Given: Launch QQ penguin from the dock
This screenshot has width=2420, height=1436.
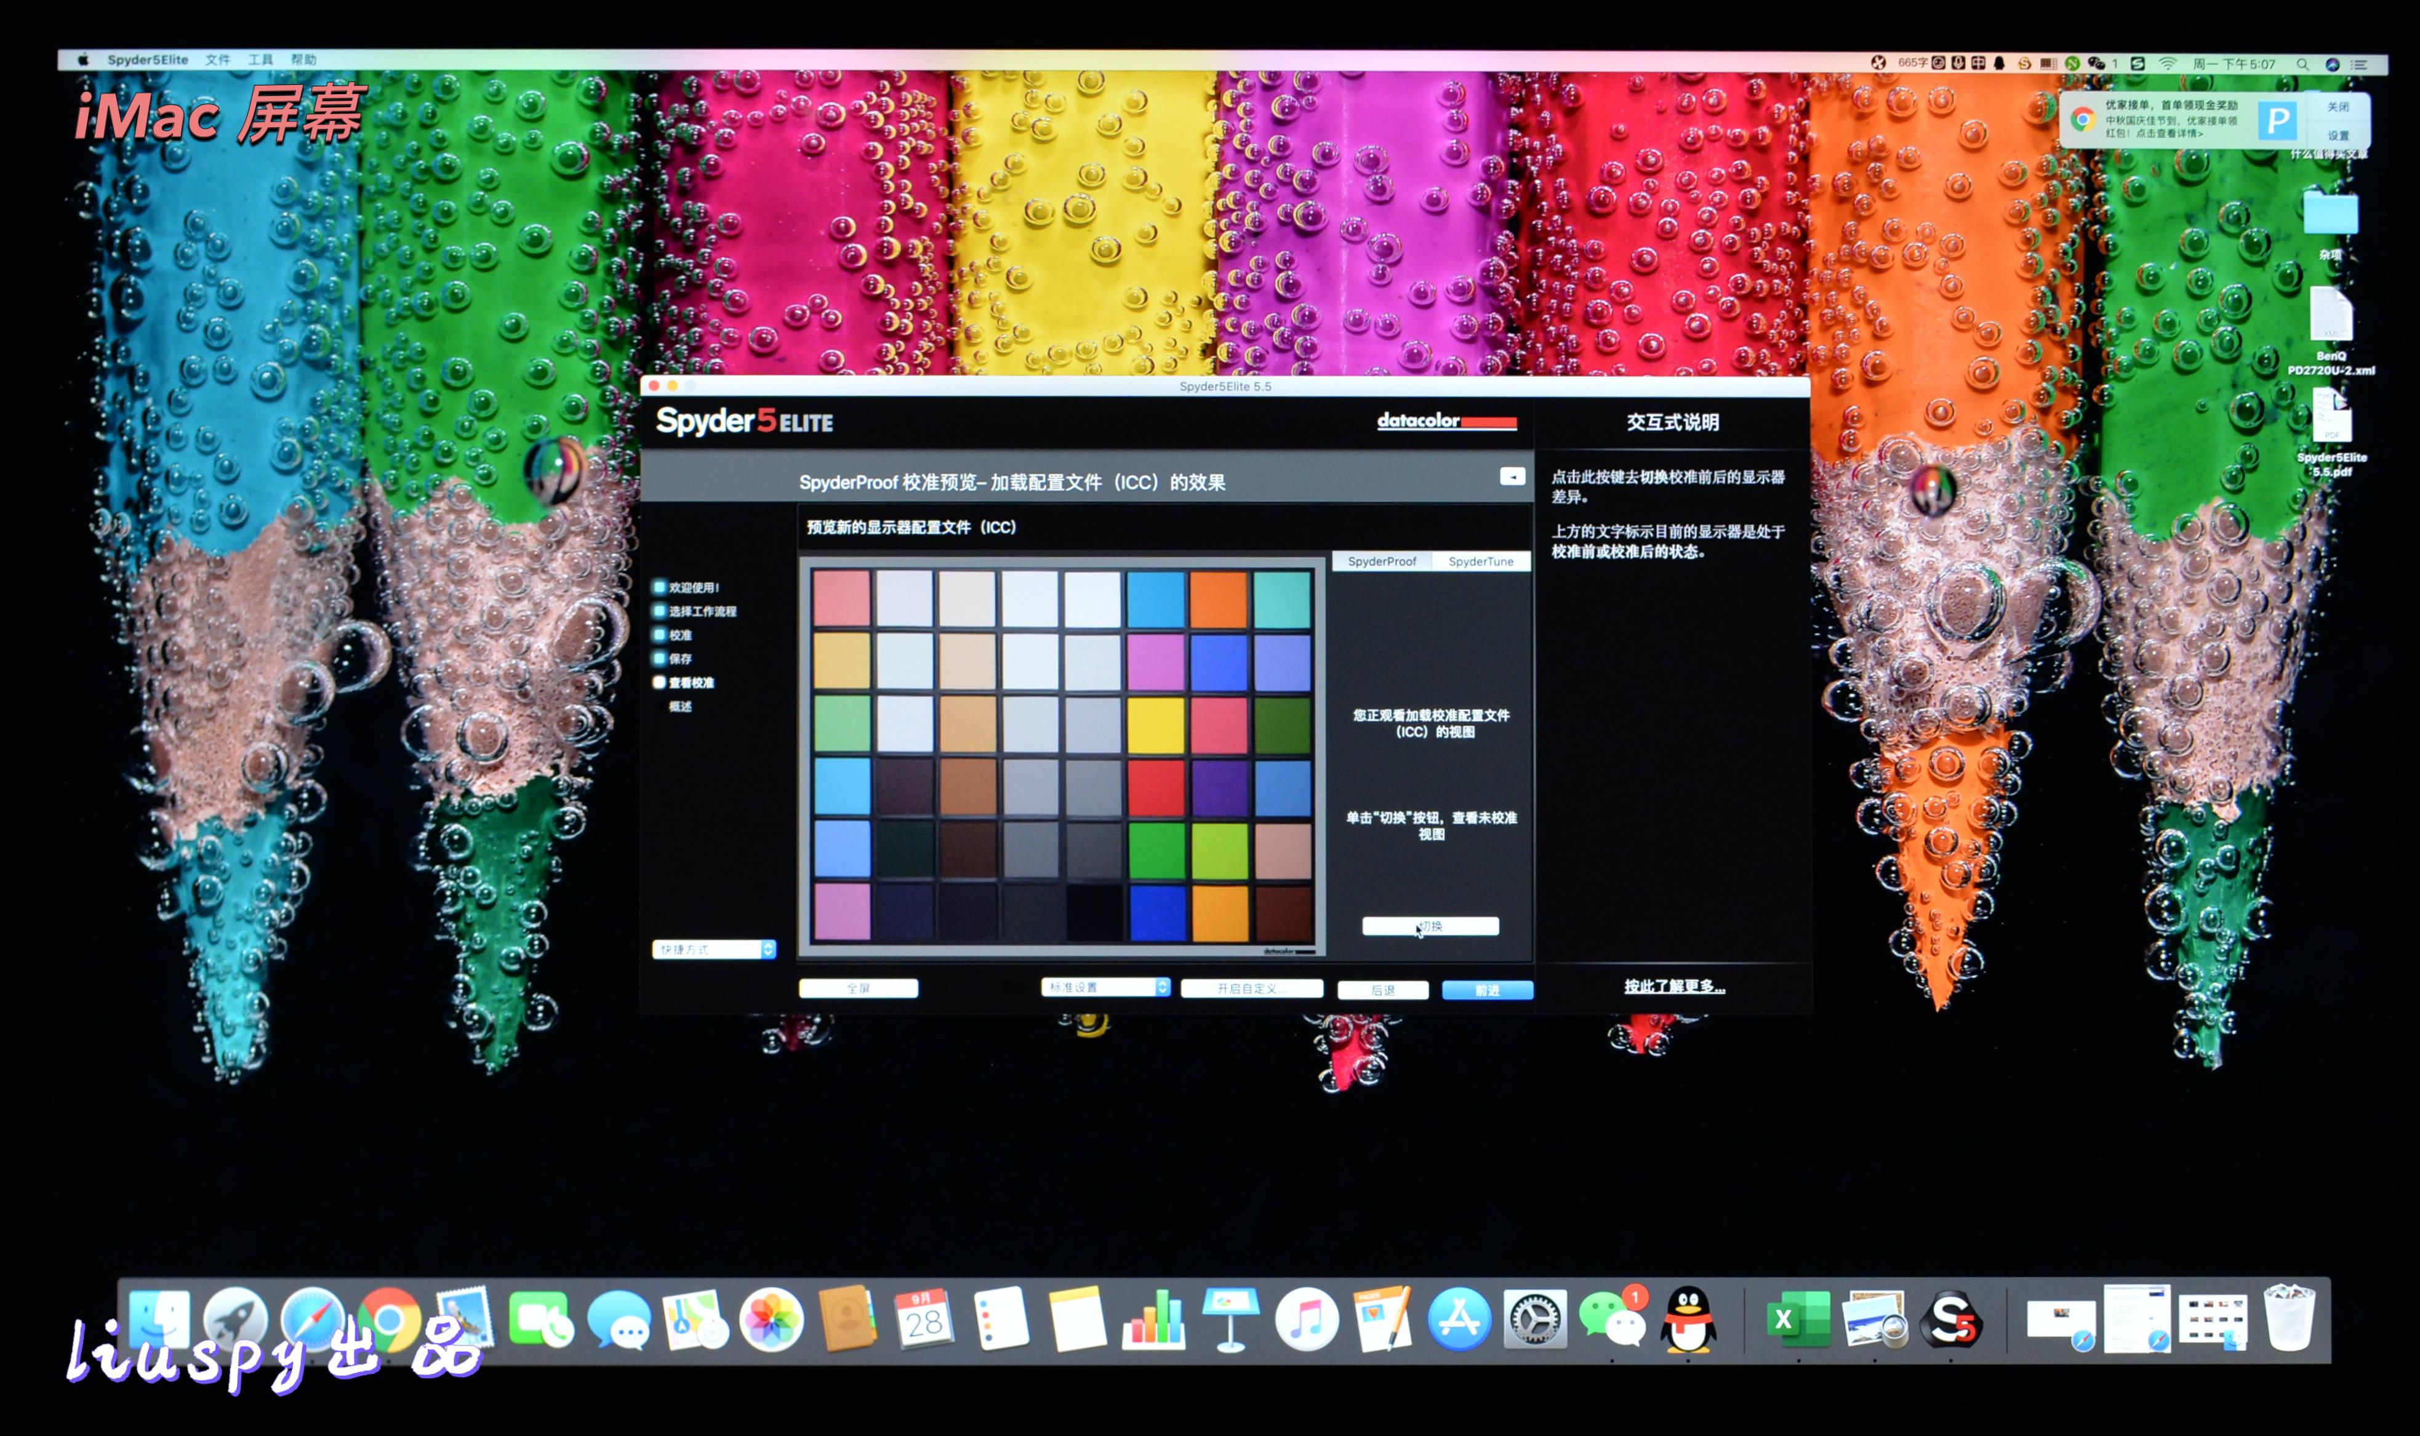Looking at the screenshot, I should [1688, 1321].
